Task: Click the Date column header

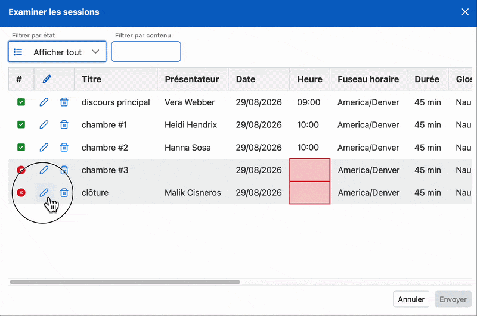Action: tap(259, 79)
